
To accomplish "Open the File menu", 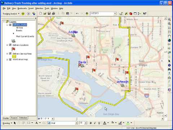I will pyautogui.click(x=4, y=8).
